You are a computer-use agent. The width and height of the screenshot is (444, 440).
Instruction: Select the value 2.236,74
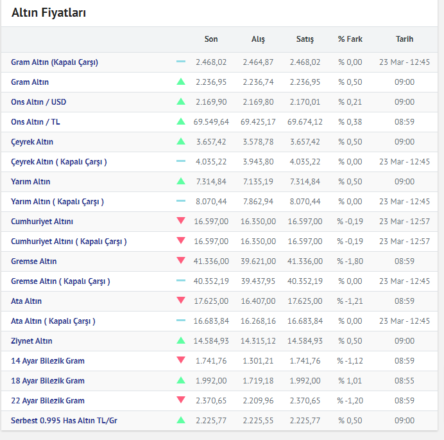pyautogui.click(x=258, y=82)
